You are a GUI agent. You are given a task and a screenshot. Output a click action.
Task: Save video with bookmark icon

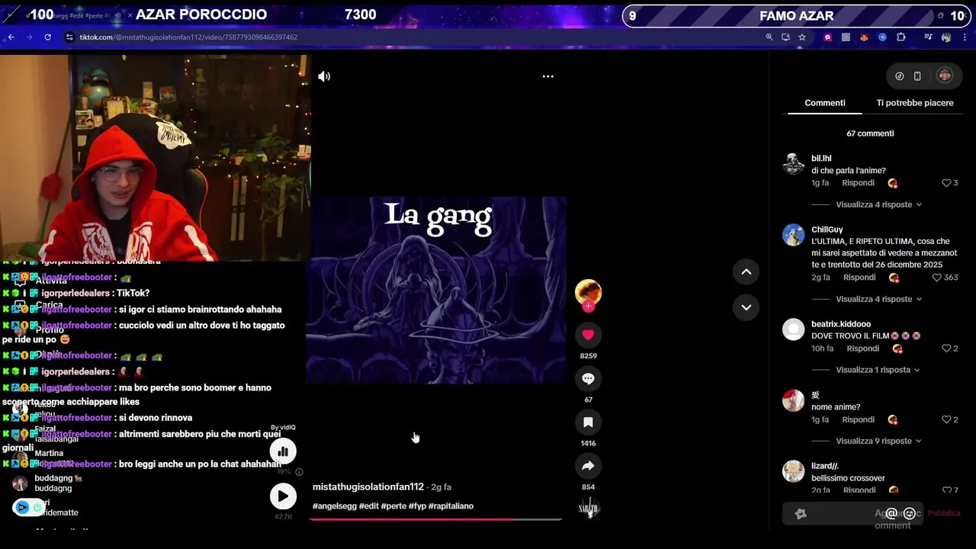588,422
